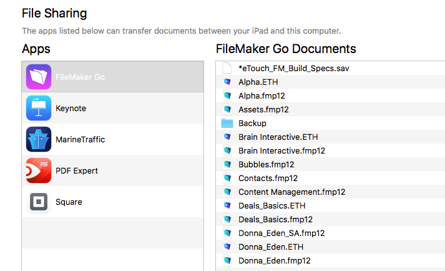Select the Bubbles.fmp12 document name

coord(267,164)
